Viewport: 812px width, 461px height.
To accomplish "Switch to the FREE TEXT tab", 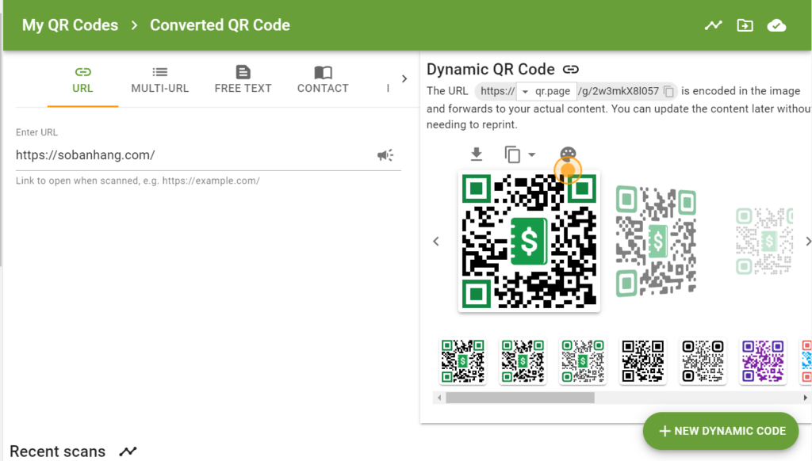I will (x=243, y=80).
